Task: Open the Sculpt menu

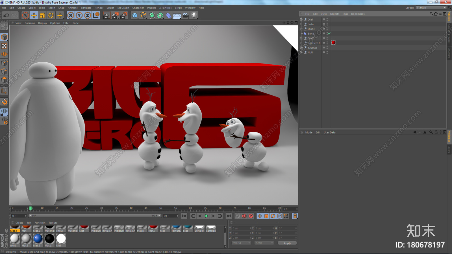Action: click(110, 8)
